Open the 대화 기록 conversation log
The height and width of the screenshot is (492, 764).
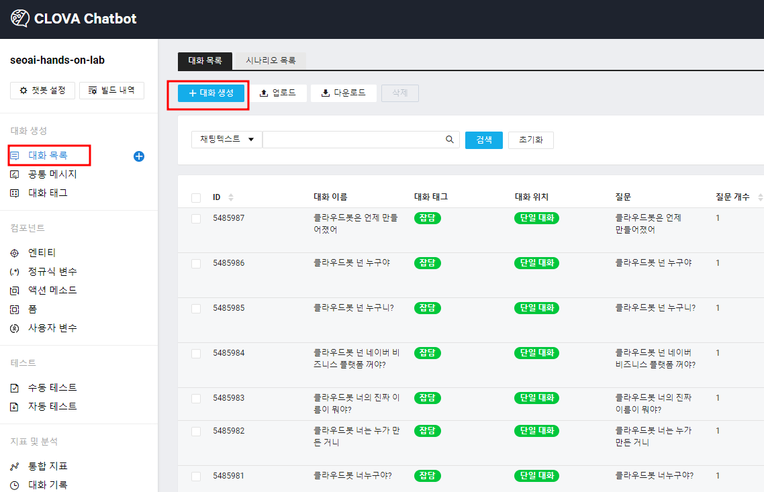click(x=42, y=483)
